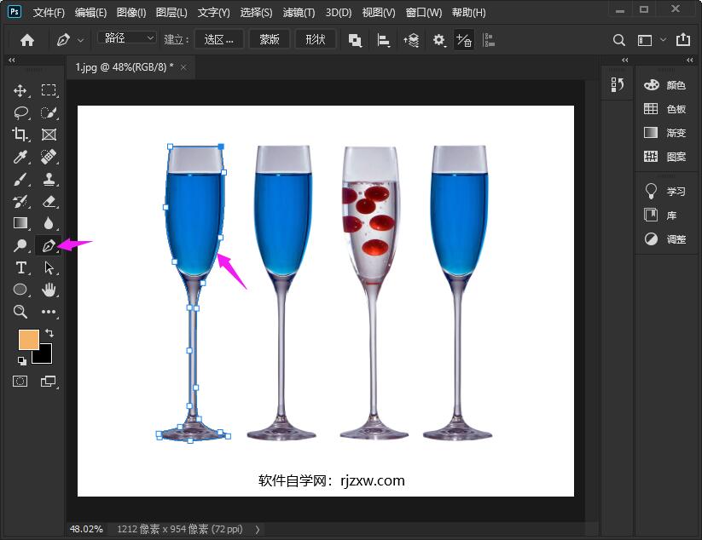Viewport: 702px width, 540px height.
Task: Open the 图像(I) menu
Action: [131, 13]
